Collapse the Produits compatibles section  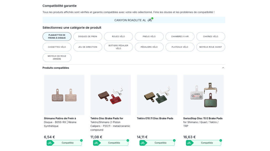point(223,68)
